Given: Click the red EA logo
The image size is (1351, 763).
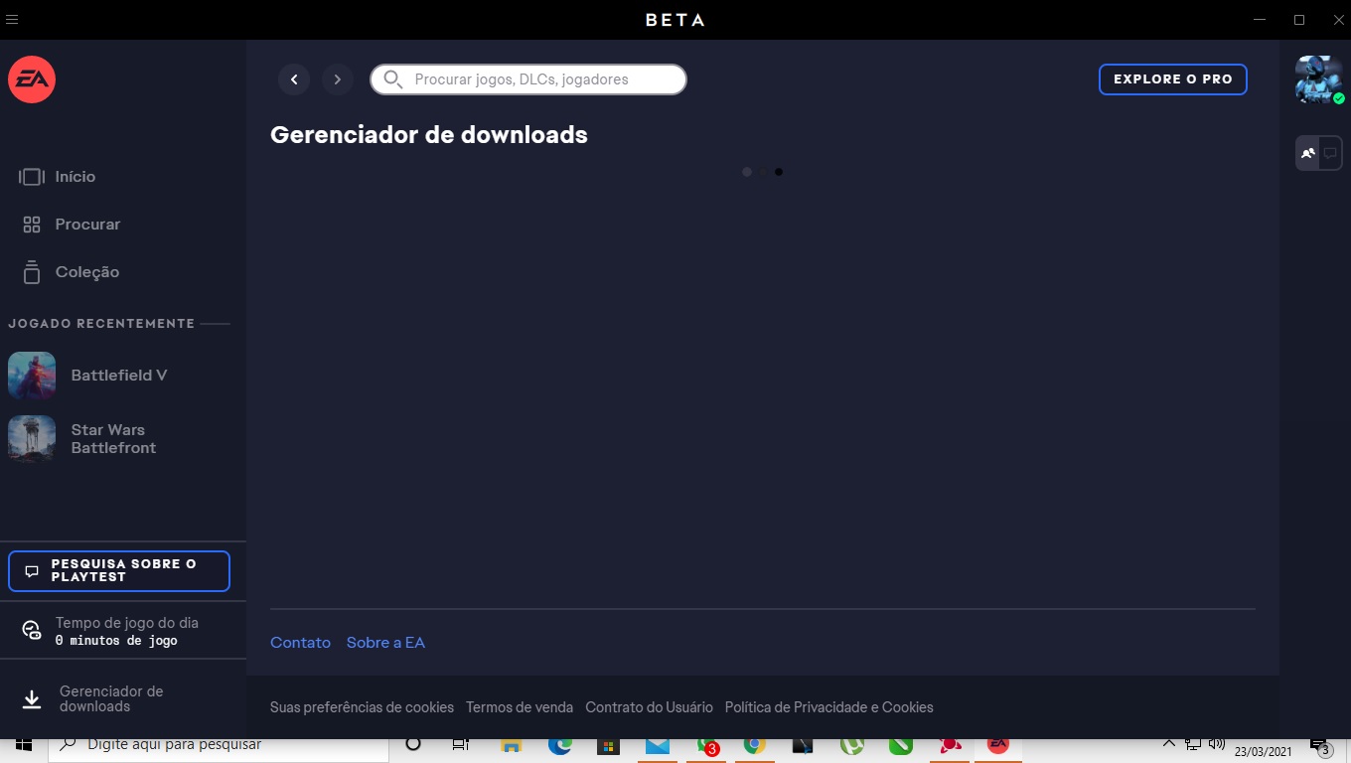Looking at the screenshot, I should (32, 79).
